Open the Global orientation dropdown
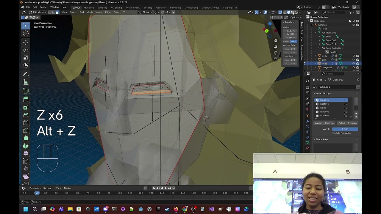This screenshot has width=381, height=214. click(x=146, y=12)
